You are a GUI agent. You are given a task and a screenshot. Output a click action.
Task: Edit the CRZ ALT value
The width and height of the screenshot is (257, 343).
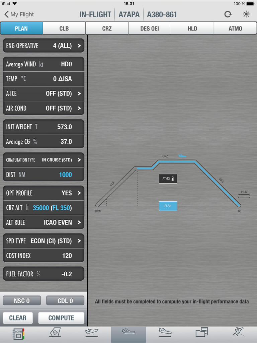click(x=44, y=208)
